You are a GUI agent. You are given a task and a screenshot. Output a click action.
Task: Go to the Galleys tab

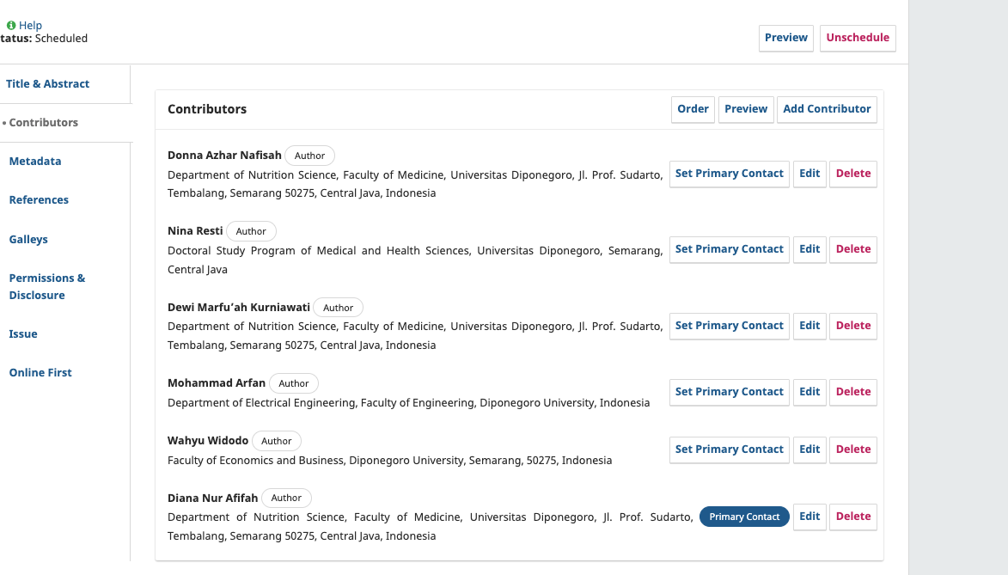pyautogui.click(x=28, y=240)
